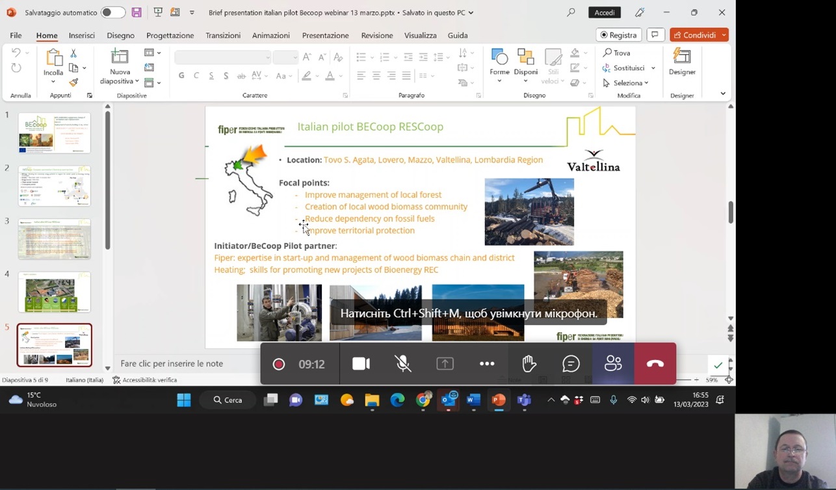Open the font name combo box
Viewport: 836px width, 490px height.
223,57
